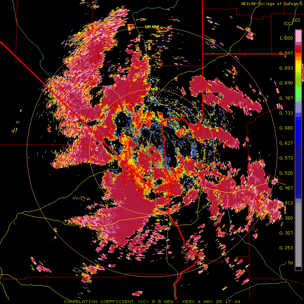The width and height of the screenshot is (304, 304).
Task: Pick the bright green segment of the color bar
Action: [298, 92]
